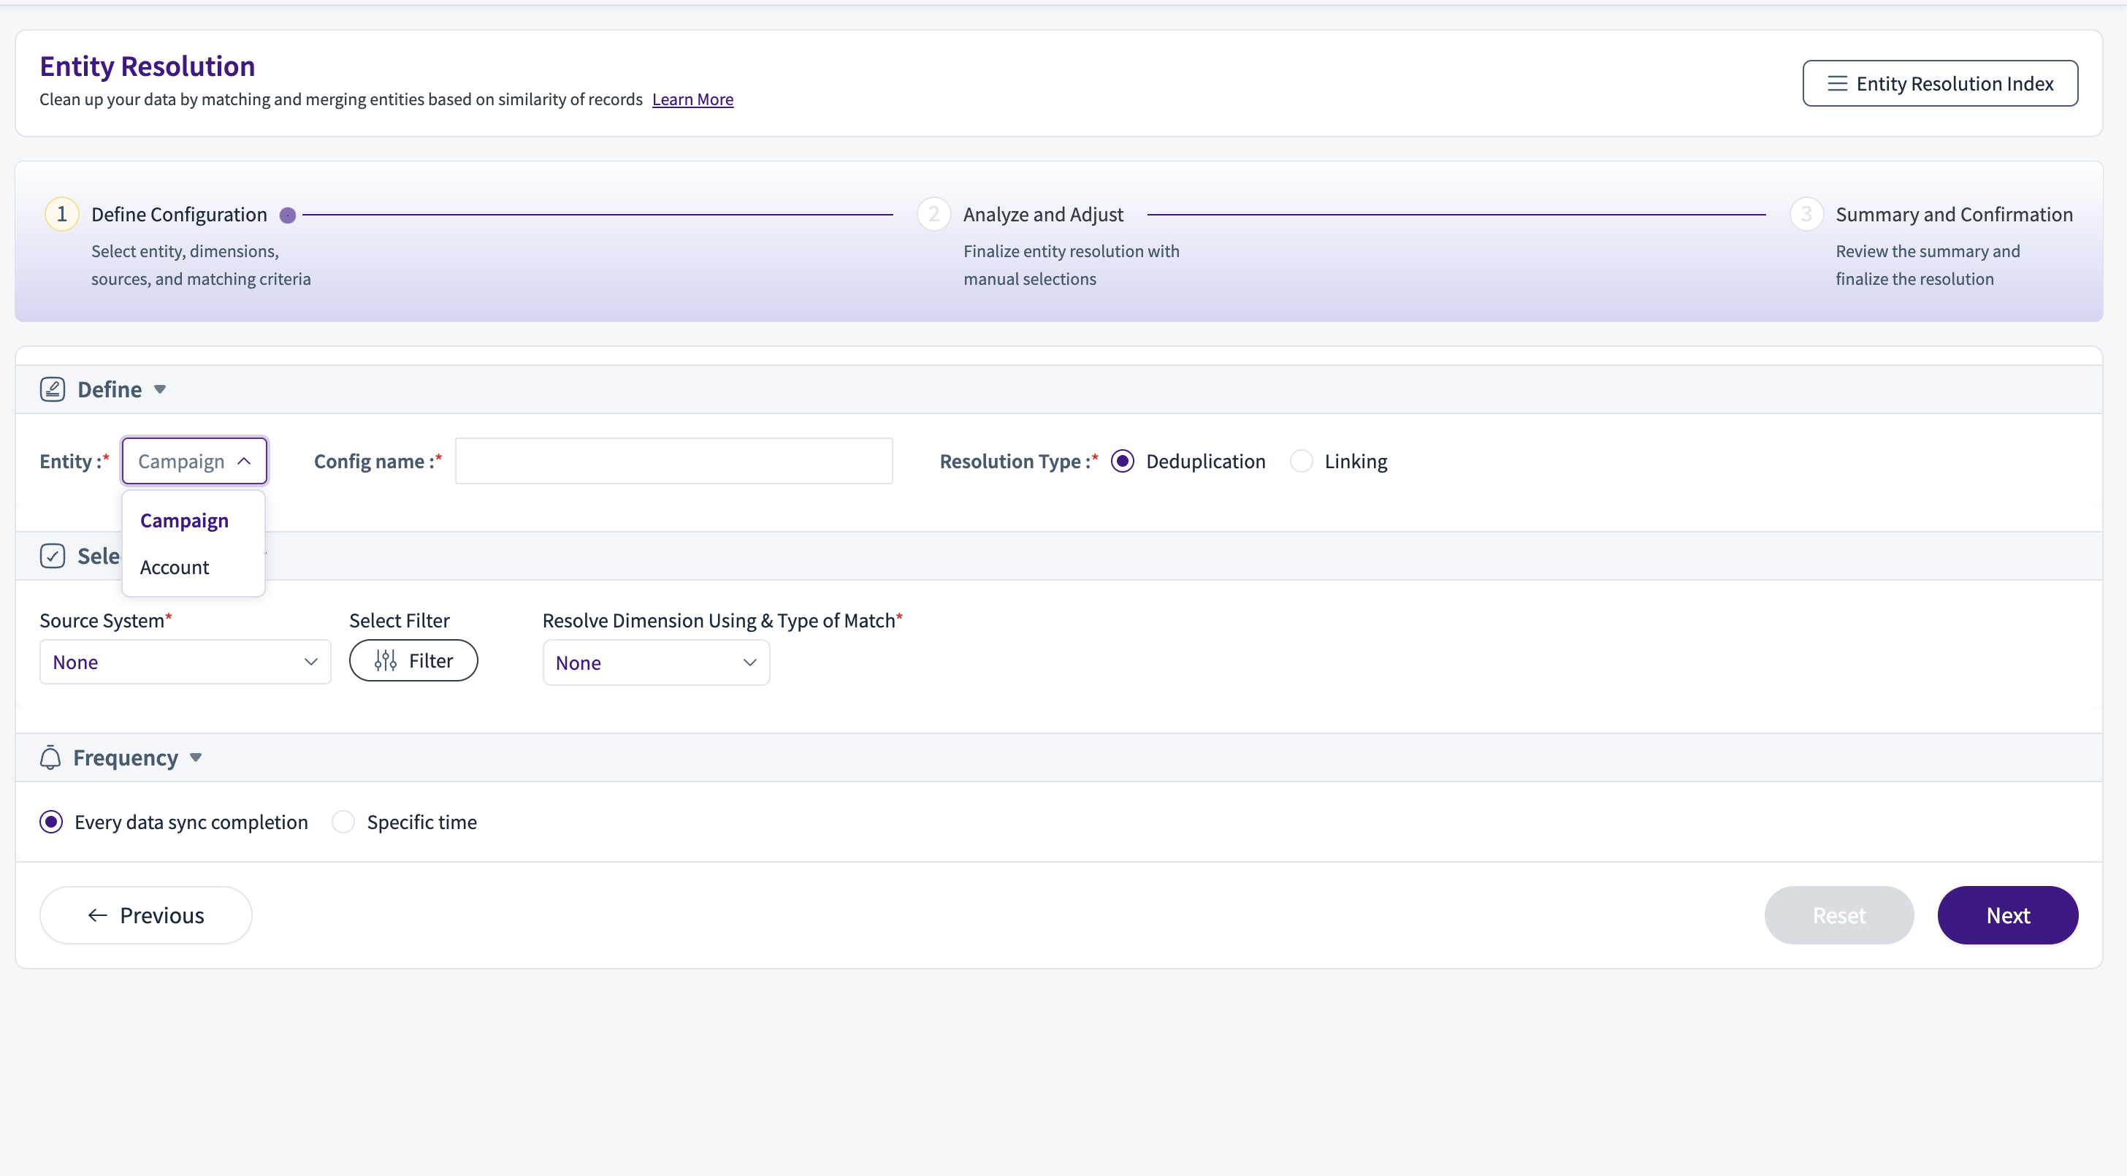Viewport: 2127px width, 1176px height.
Task: Select the Deduplication resolution type
Action: tap(1122, 461)
